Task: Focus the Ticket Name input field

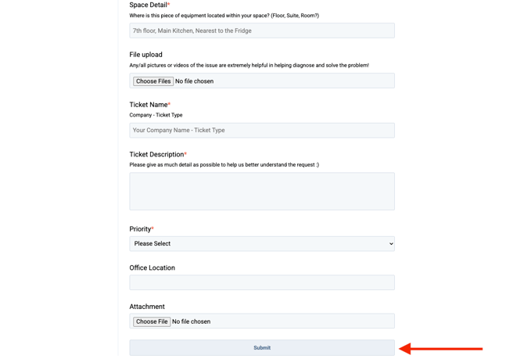Action: coord(262,130)
